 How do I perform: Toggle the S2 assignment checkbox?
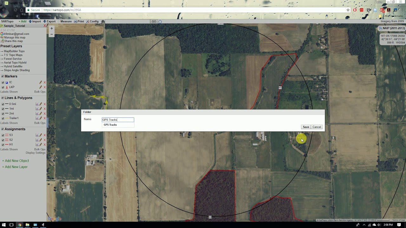point(3,140)
